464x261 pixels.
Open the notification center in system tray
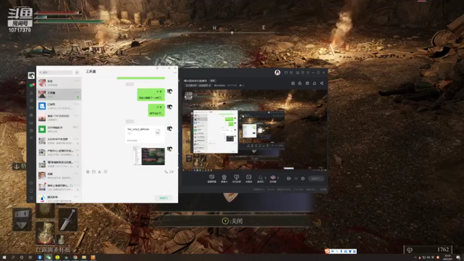[x=458, y=258]
